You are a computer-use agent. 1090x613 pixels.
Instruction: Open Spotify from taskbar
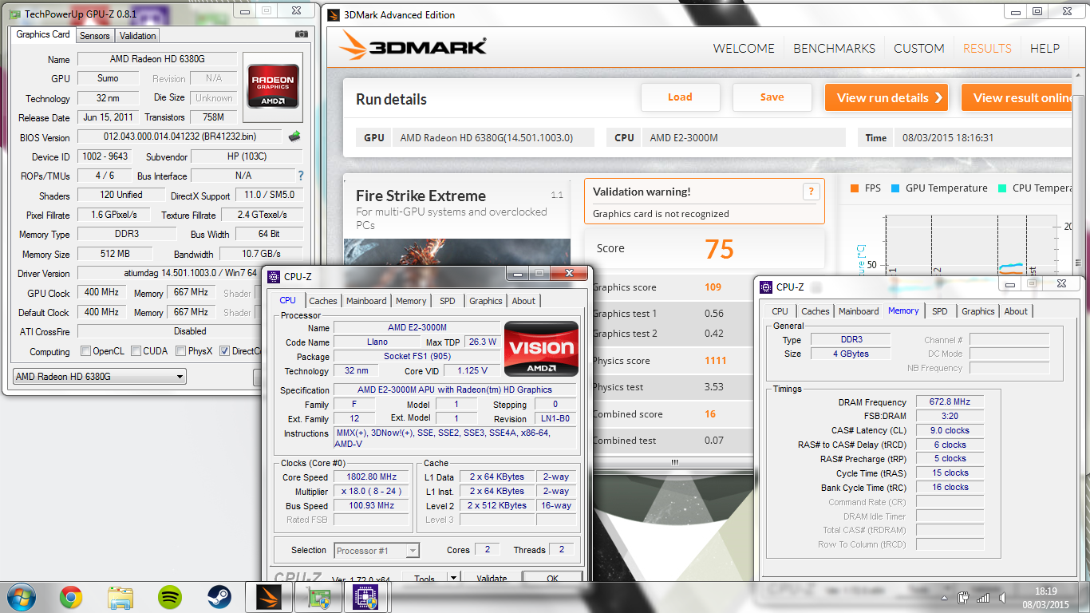170,596
